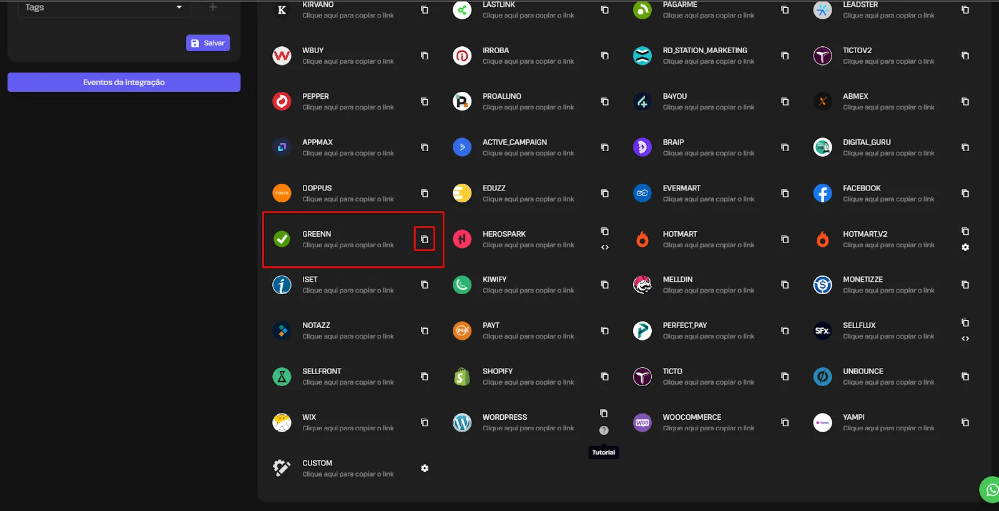Copy the WORDPRESS link icon
This screenshot has height=511, width=999.
click(x=604, y=414)
